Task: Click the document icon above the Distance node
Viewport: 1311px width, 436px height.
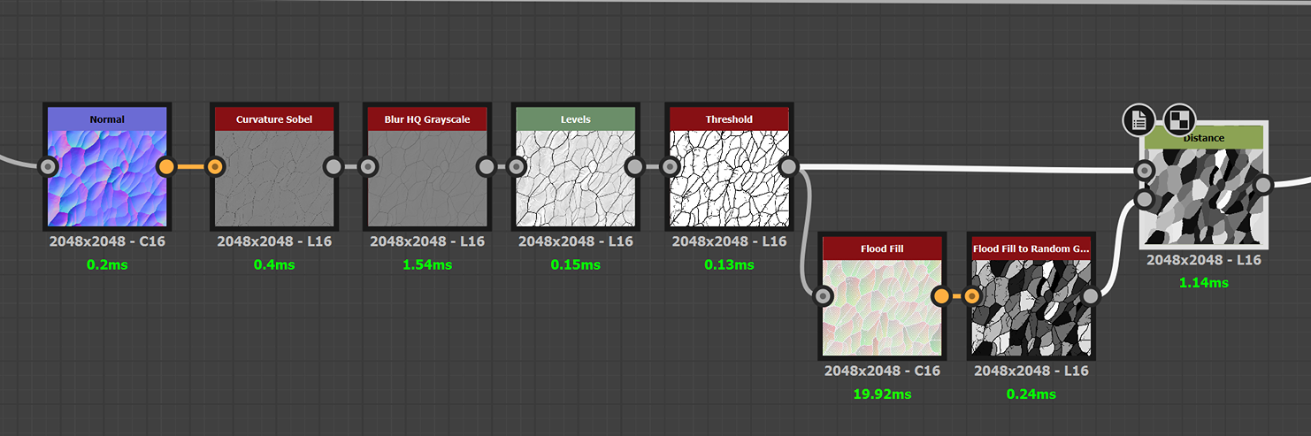Action: pos(1139,119)
